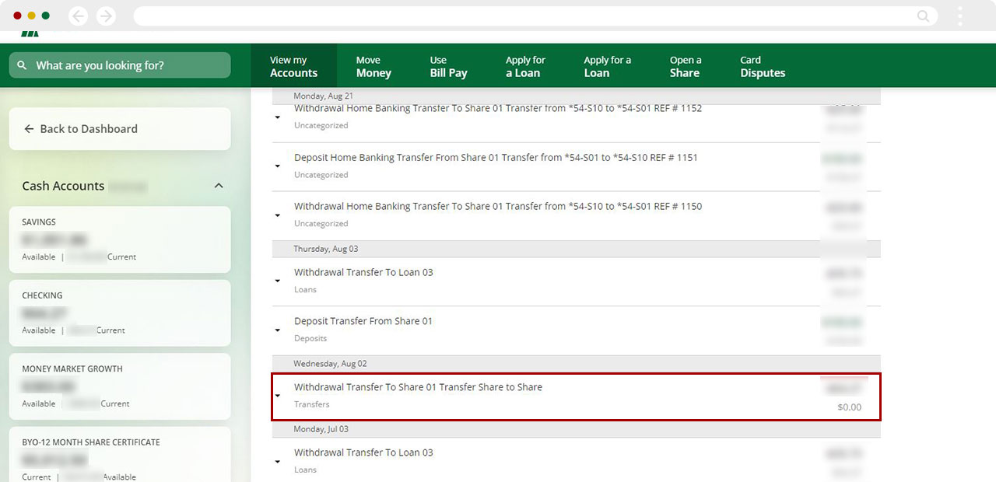This screenshot has width=996, height=482.
Task: Open the Use Bill Pay menu
Action: pos(448,66)
